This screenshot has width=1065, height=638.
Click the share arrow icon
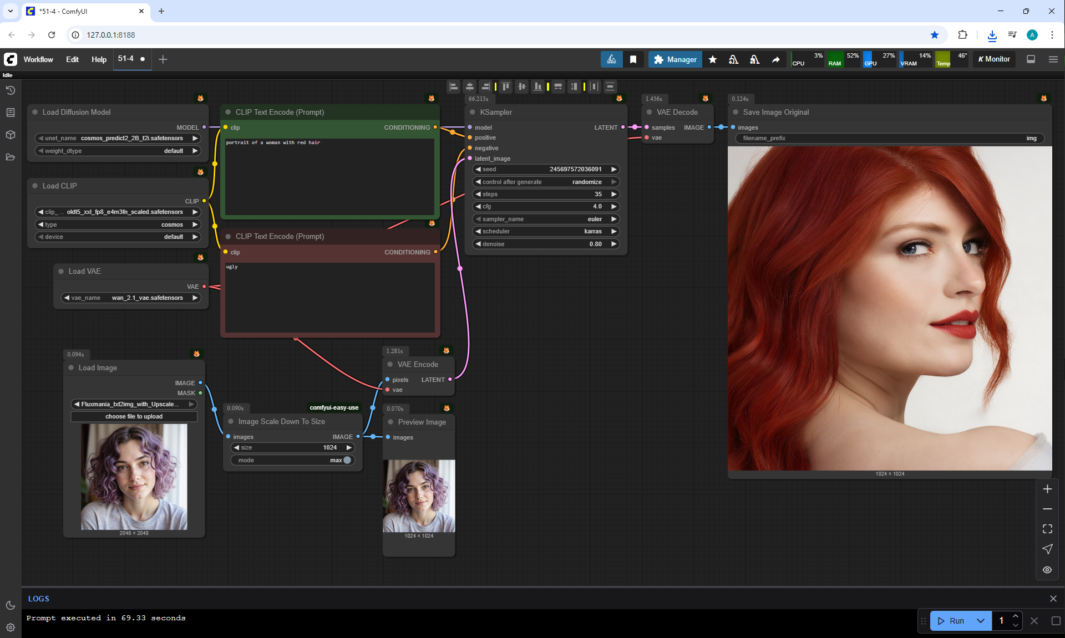tap(775, 59)
